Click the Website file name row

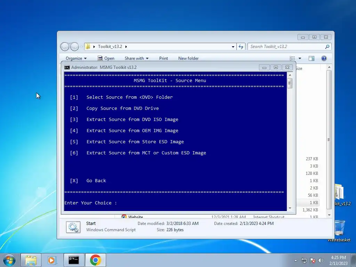pos(136,217)
